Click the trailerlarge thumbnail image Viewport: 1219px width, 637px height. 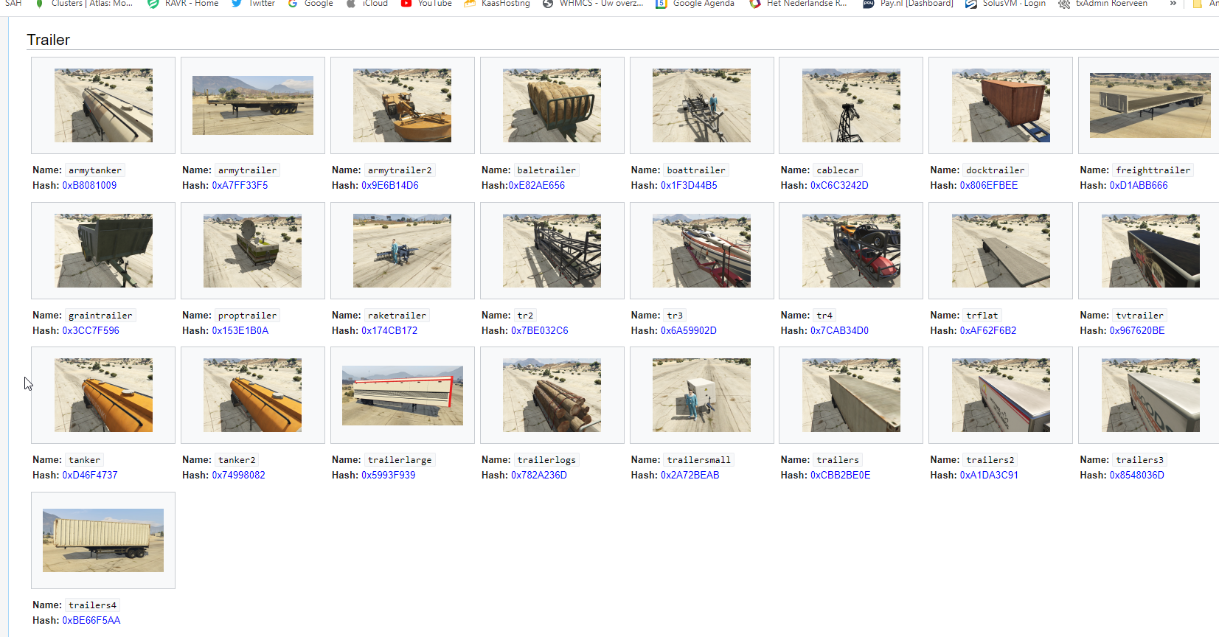coord(402,395)
